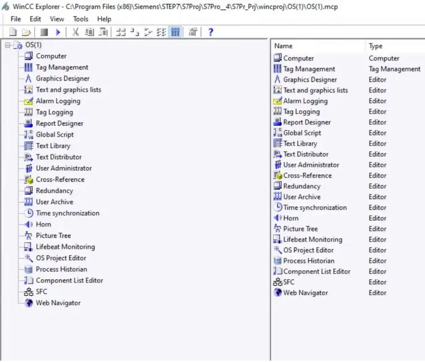Image resolution: width=425 pixels, height=362 pixels.
Task: Click the Help question mark icon
Action: pyautogui.click(x=210, y=32)
